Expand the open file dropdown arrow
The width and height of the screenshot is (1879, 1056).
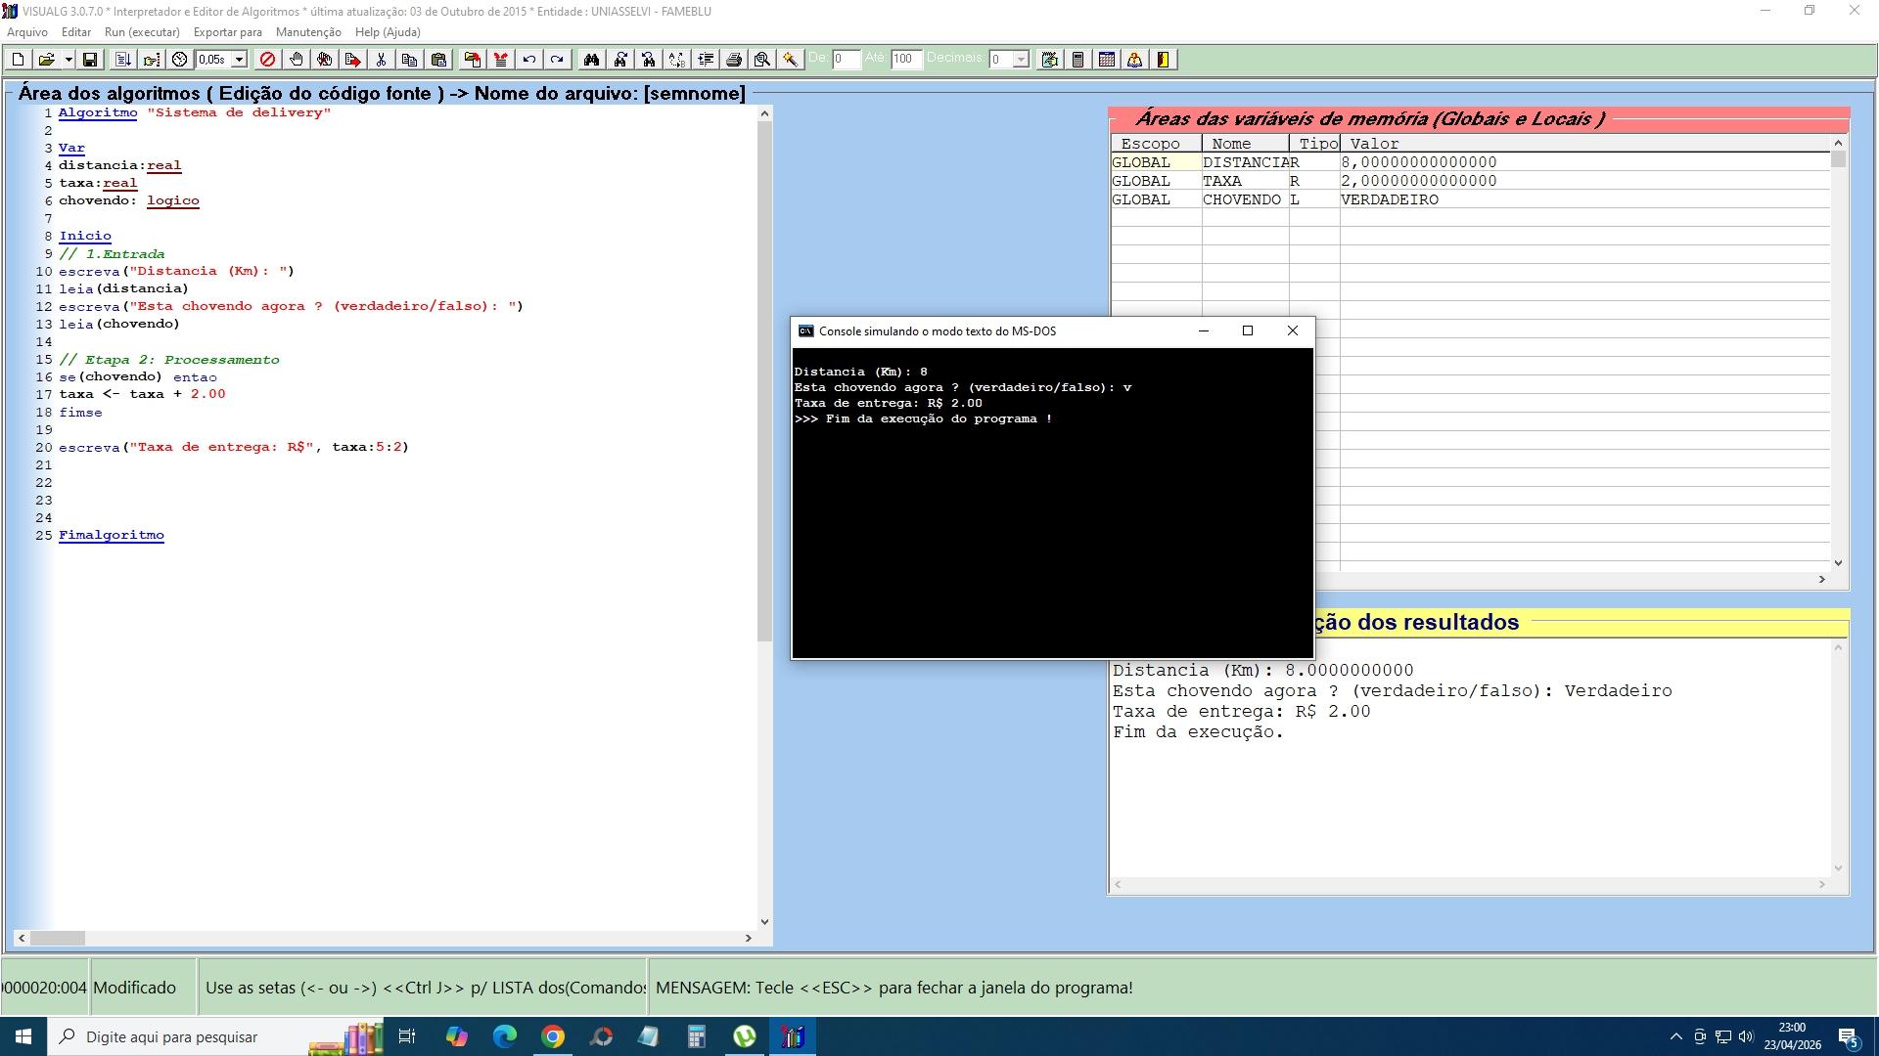(69, 60)
